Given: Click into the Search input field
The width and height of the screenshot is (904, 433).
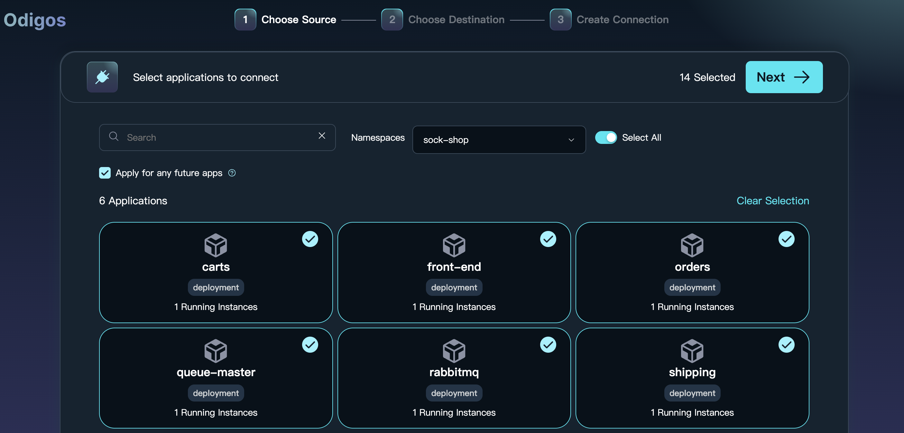Looking at the screenshot, I should 217,138.
